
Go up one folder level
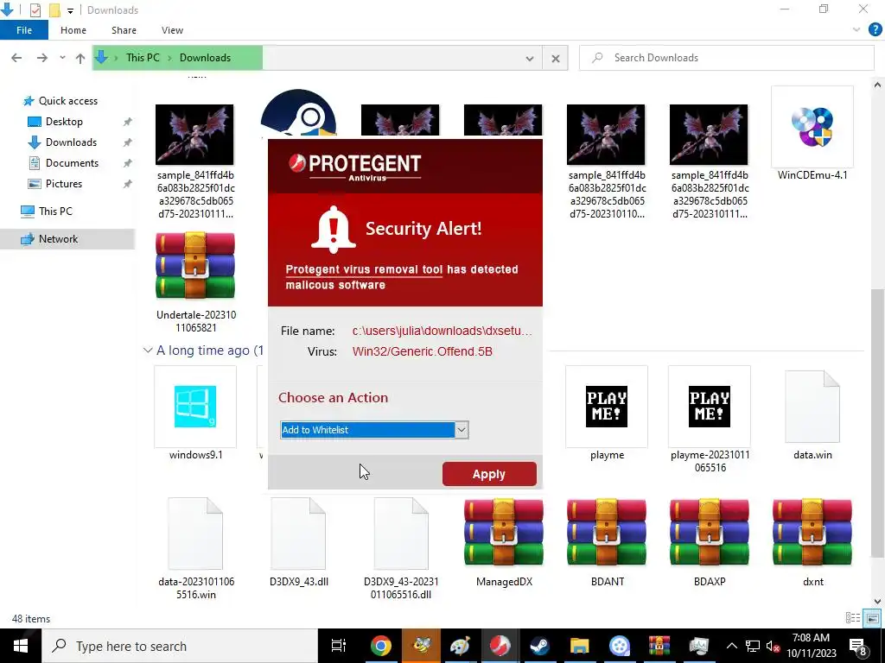80,58
